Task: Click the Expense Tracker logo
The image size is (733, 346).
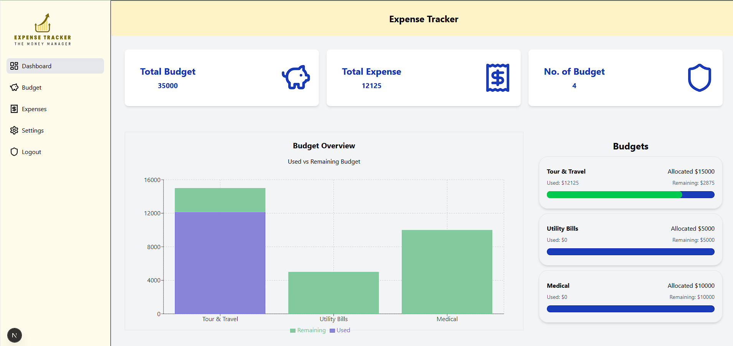Action: pyautogui.click(x=43, y=30)
